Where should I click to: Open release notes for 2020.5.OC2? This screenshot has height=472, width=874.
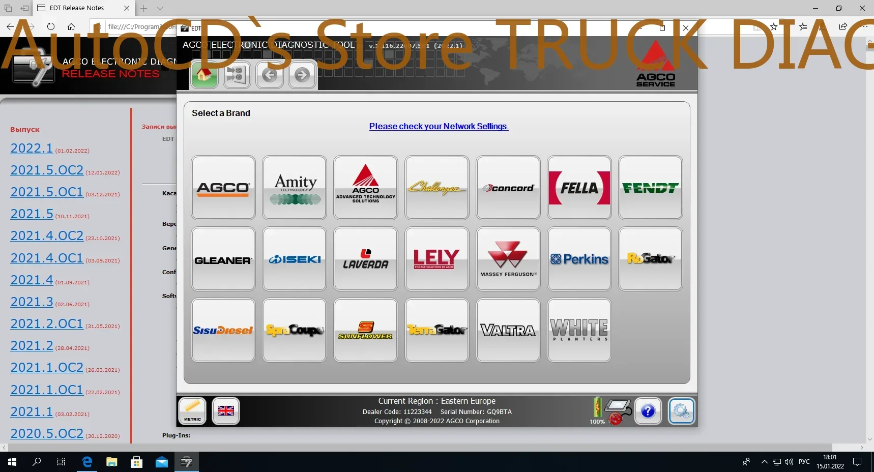(47, 433)
